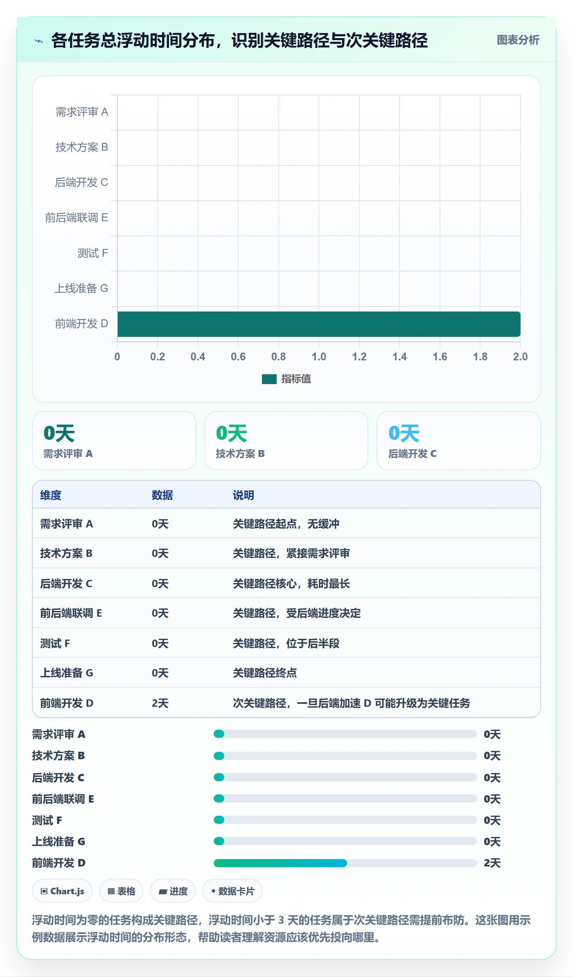This screenshot has width=573, height=977.
Task: Click the 前端开发 D chart axis label
Action: point(81,324)
